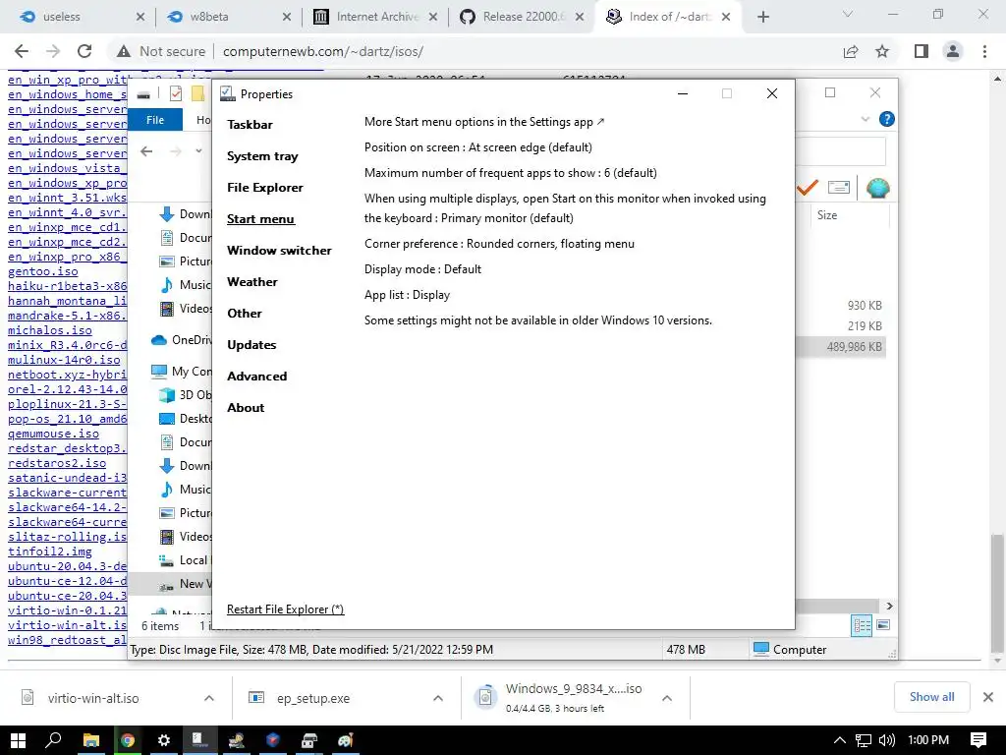Open the File tab in File Explorer
This screenshot has height=755, width=1006.
click(x=155, y=119)
